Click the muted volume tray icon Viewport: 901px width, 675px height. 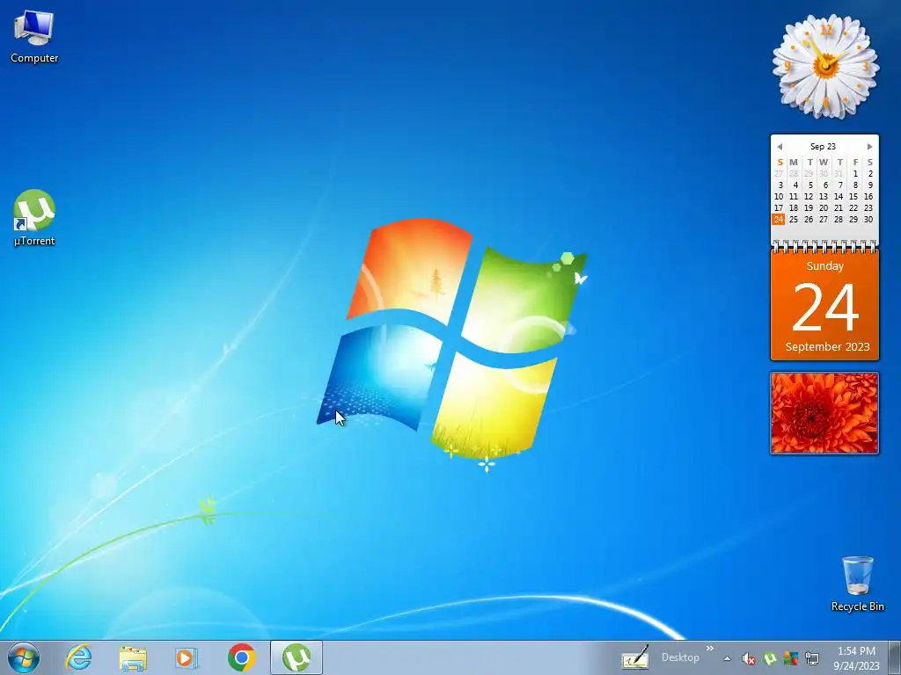(x=748, y=659)
